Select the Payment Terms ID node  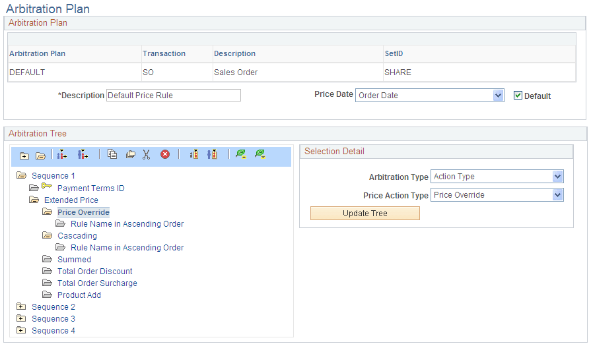pos(91,188)
